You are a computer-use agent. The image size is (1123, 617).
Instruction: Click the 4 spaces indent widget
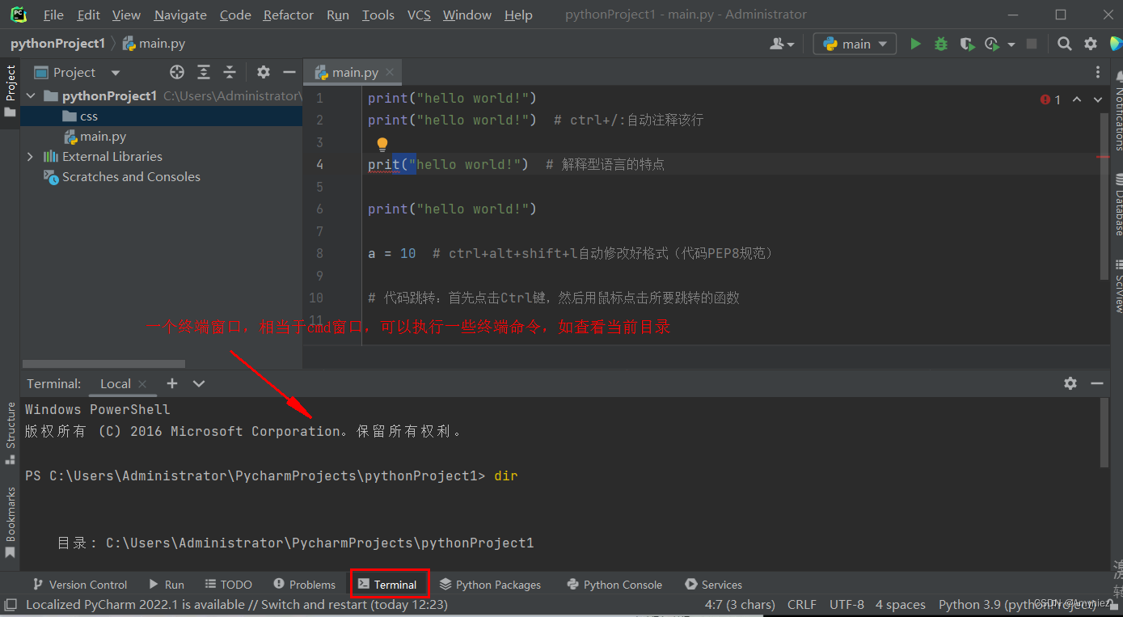pos(901,604)
